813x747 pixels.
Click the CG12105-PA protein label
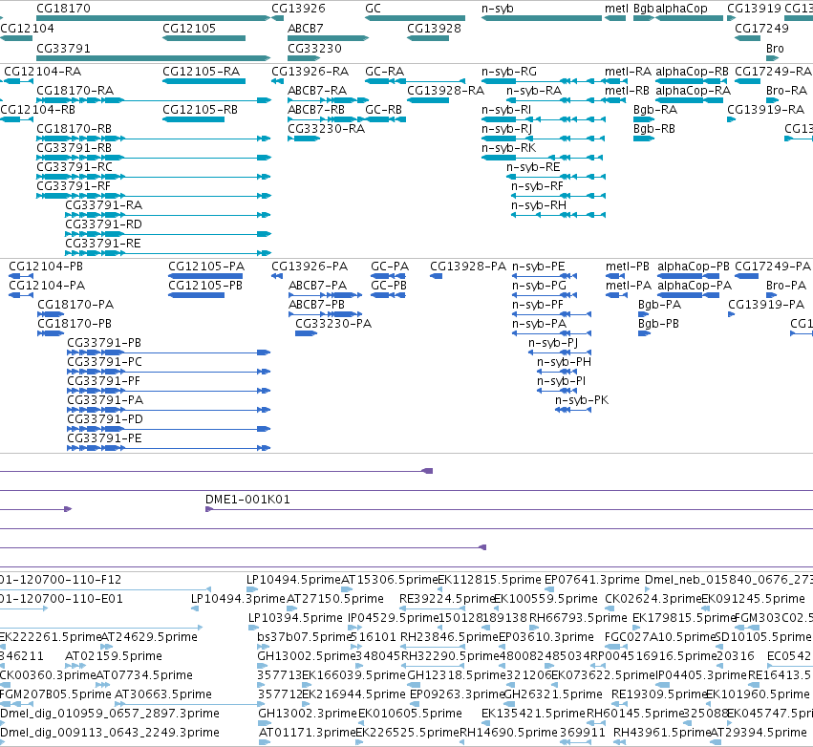(206, 267)
